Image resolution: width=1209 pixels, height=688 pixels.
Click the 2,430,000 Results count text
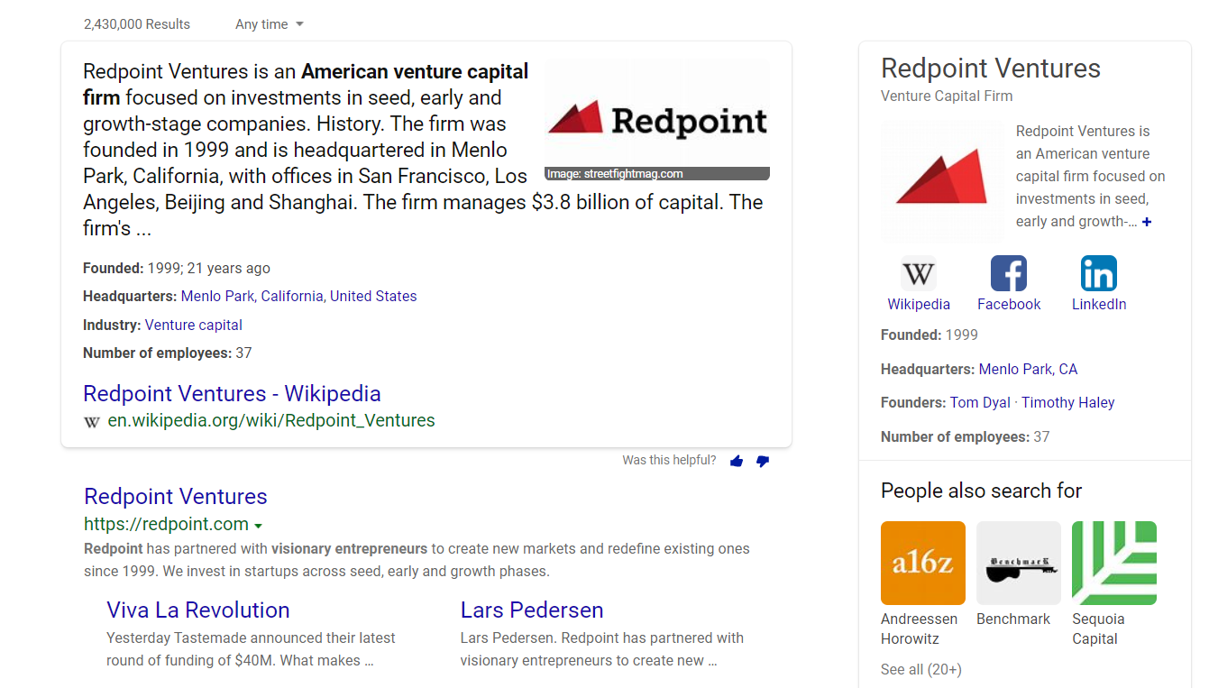click(x=137, y=24)
